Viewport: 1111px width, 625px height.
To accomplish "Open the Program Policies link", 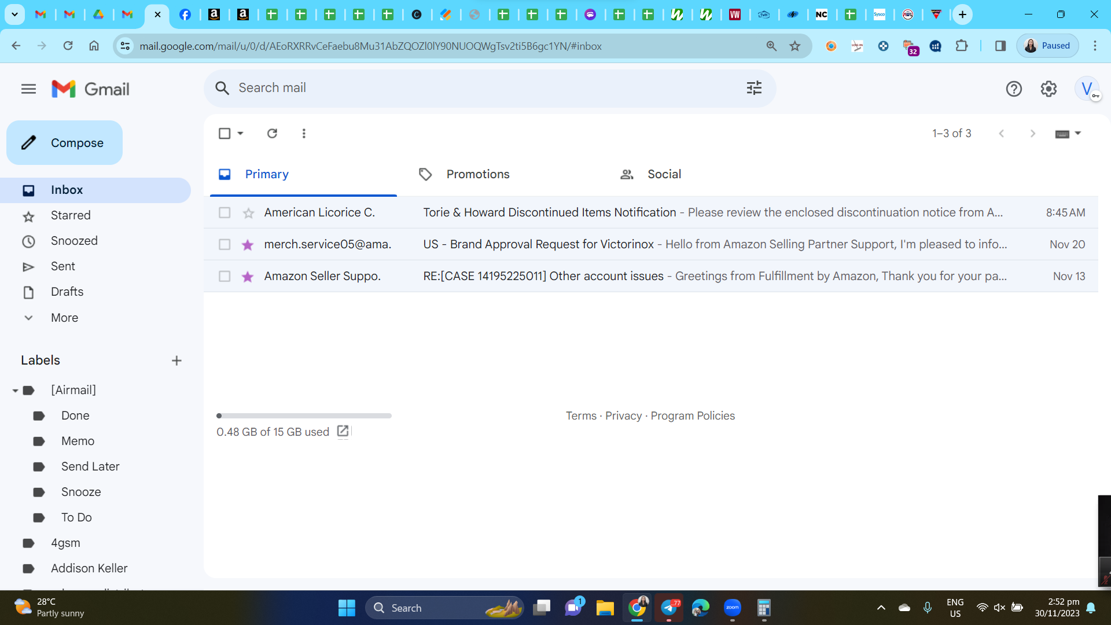I will coord(693,416).
